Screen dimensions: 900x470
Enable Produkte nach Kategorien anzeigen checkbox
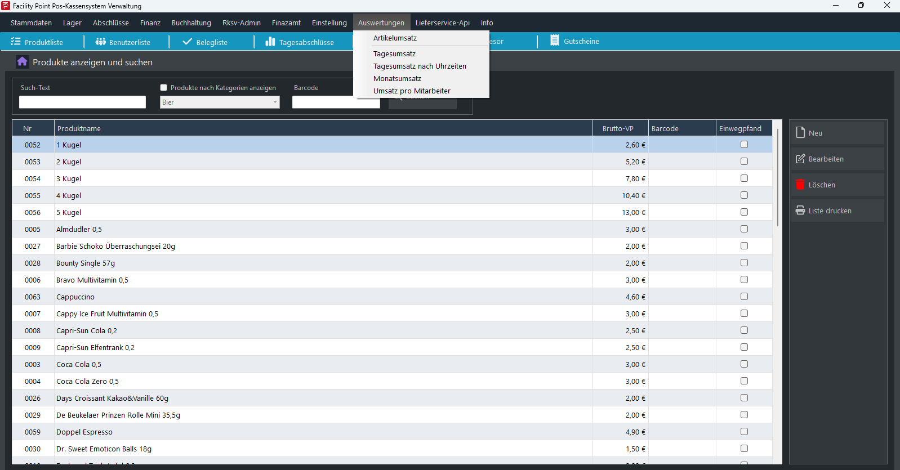[x=164, y=88]
